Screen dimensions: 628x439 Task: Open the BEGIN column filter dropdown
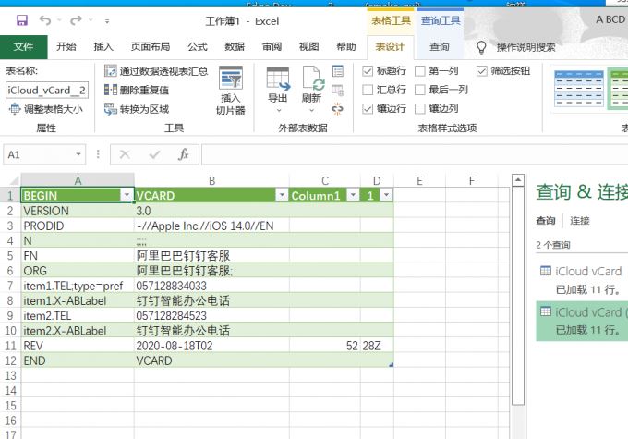126,196
